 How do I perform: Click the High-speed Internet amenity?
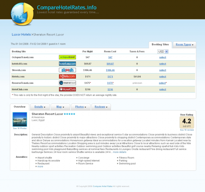(x=89, y=161)
